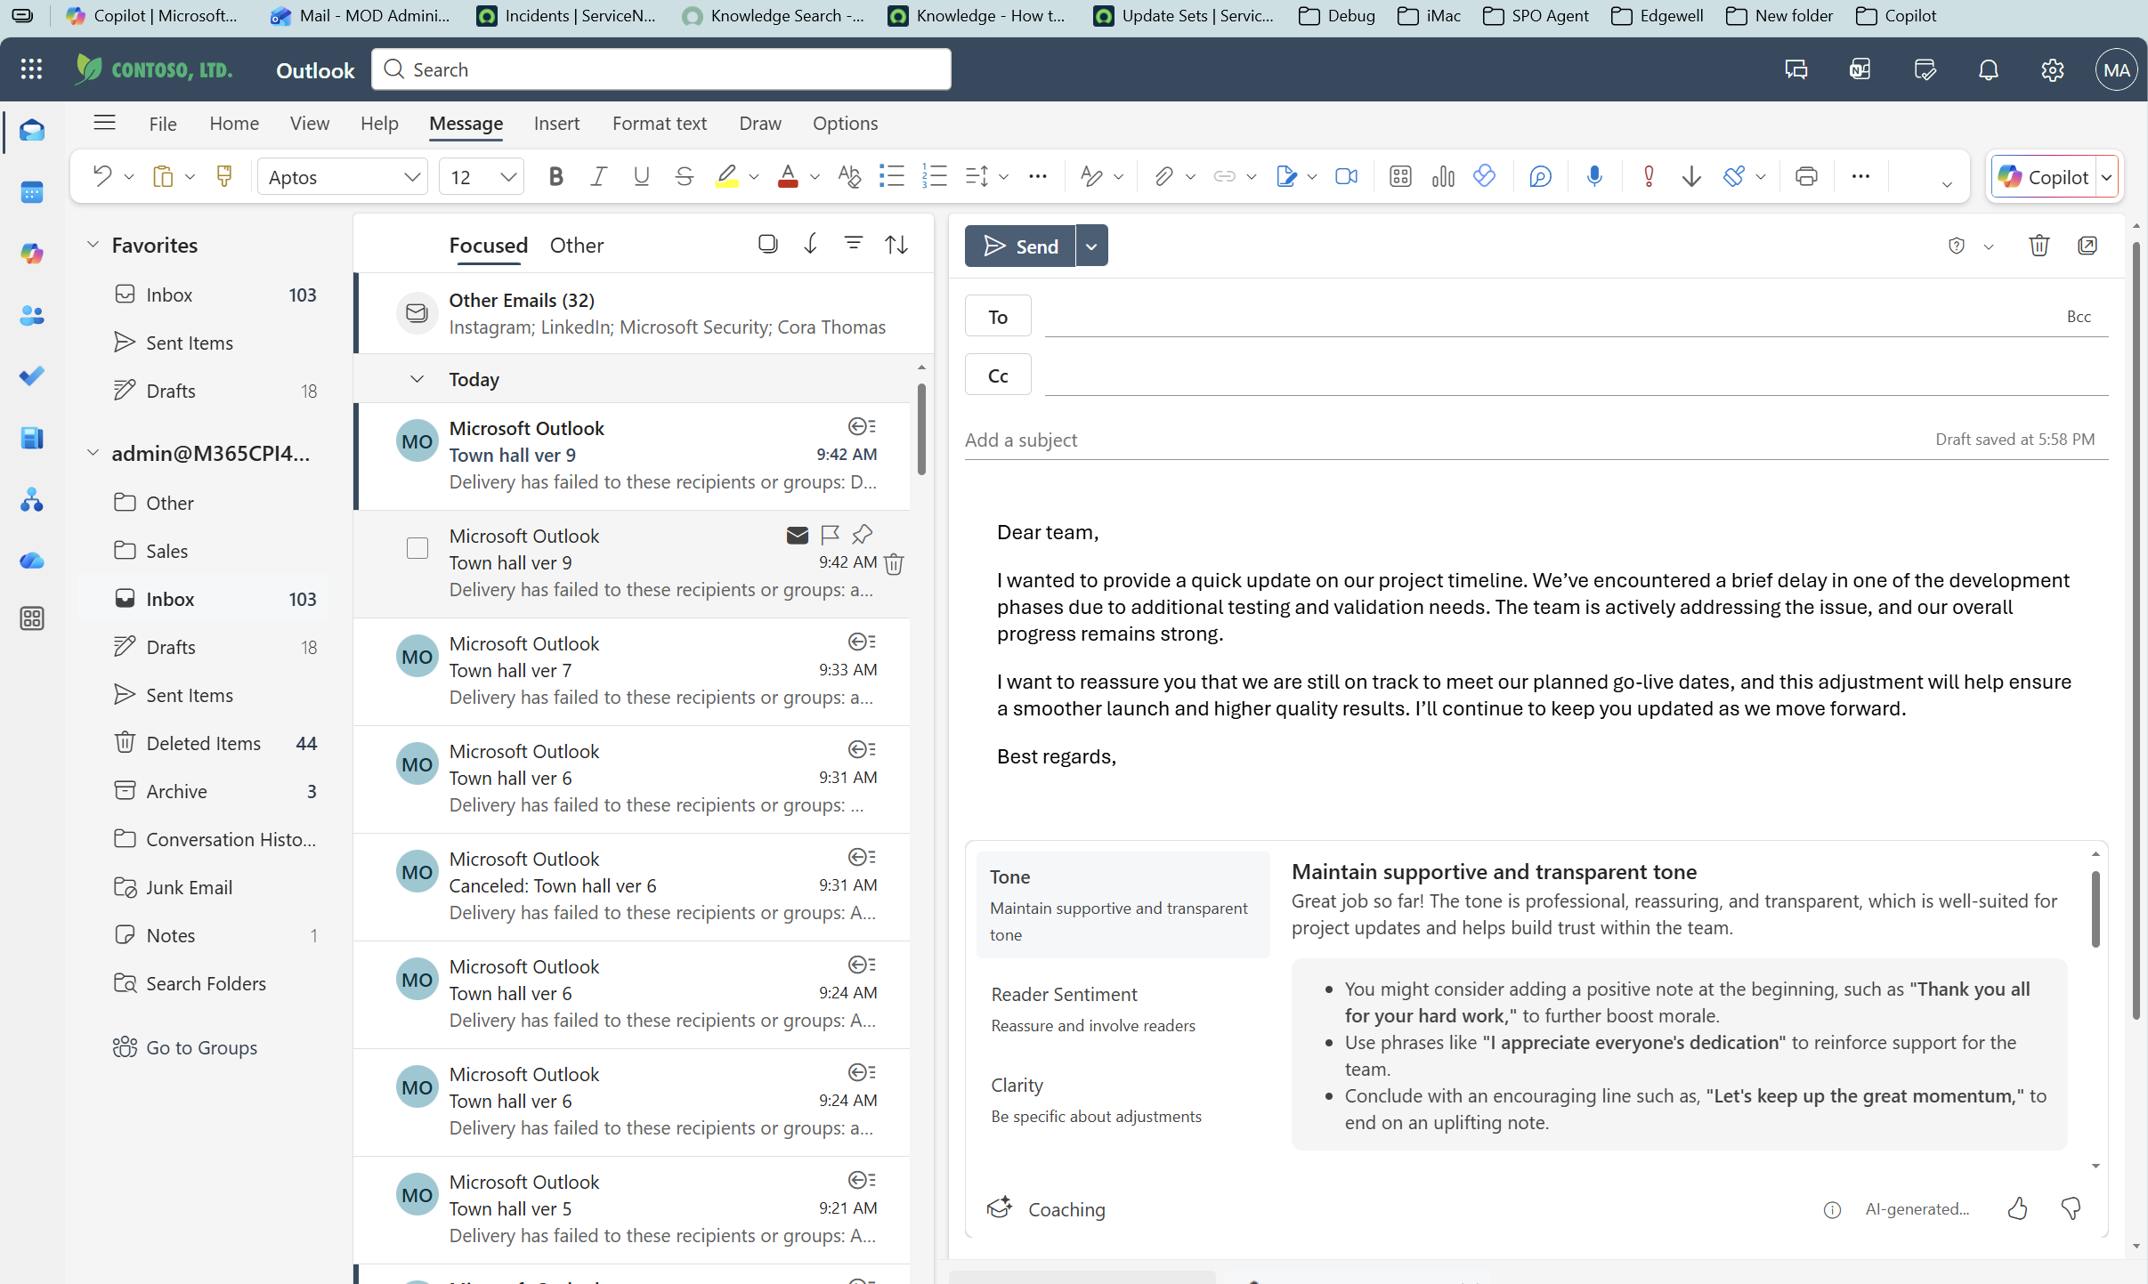Open the Send button dropdown arrow
Image resolution: width=2148 pixels, height=1284 pixels.
[x=1091, y=246]
